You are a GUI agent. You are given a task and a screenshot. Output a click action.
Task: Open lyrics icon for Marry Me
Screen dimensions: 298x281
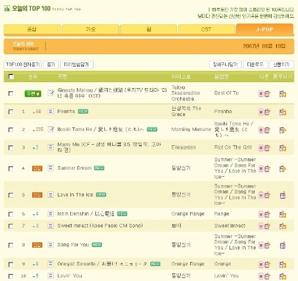tap(51, 147)
